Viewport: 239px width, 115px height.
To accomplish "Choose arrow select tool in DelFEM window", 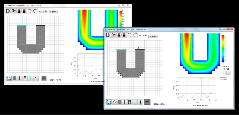I will [x=109, y=102].
